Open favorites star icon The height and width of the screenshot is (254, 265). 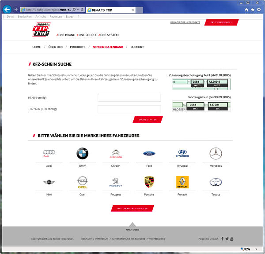click(253, 10)
